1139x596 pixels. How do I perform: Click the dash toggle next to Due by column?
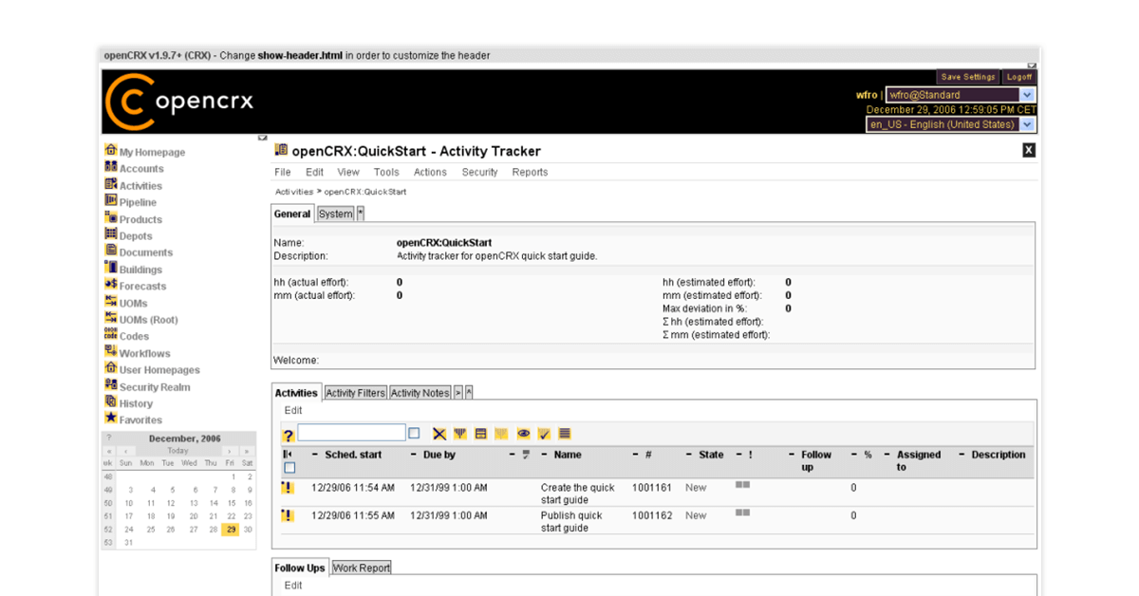[414, 455]
